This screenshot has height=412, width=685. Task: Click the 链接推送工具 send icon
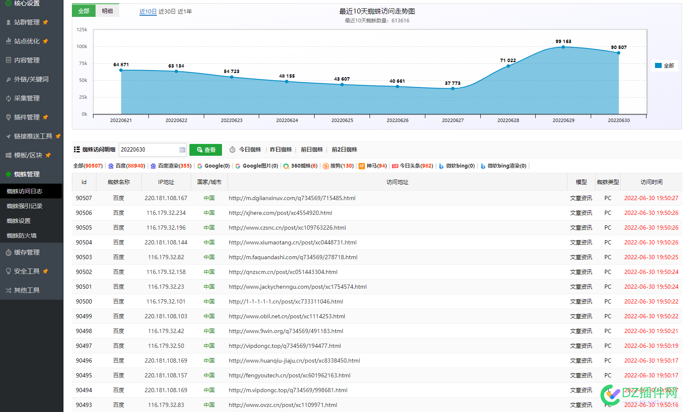click(x=8, y=136)
